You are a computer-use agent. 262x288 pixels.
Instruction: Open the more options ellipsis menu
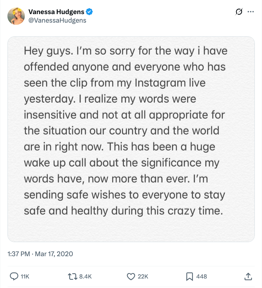(x=251, y=12)
